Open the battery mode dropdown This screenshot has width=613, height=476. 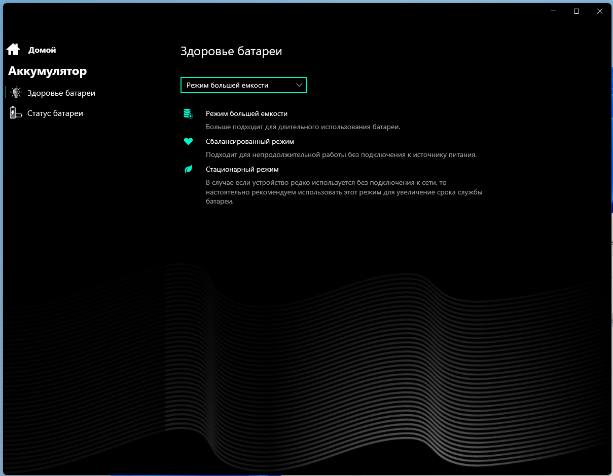(244, 85)
